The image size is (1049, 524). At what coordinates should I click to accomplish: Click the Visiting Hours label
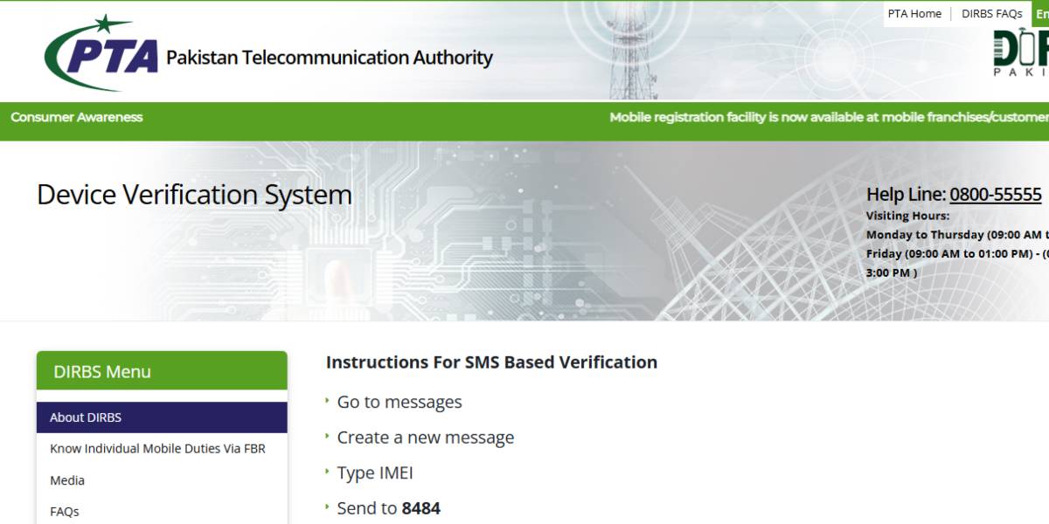[x=907, y=216]
